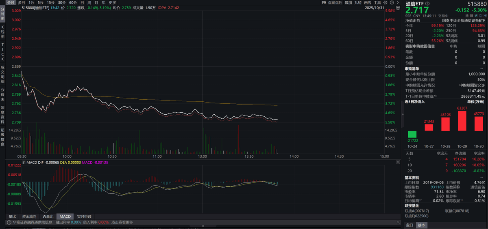
Task: Open the 工具 tools menu
Action: [x=377, y=2]
